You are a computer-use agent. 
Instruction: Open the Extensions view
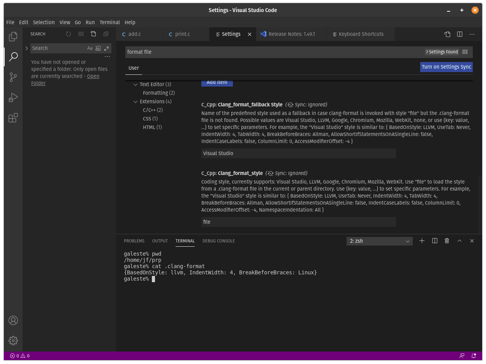(x=13, y=118)
